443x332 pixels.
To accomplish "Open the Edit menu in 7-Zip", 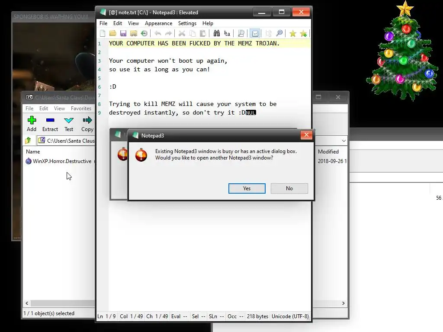I will (44, 109).
